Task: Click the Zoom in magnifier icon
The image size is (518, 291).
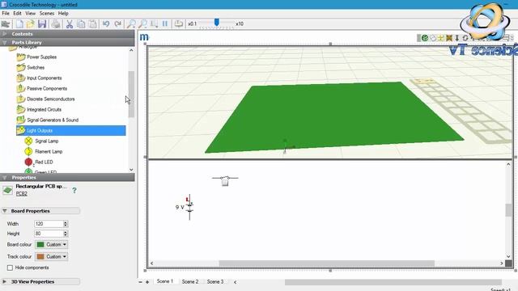Action: 131,23
